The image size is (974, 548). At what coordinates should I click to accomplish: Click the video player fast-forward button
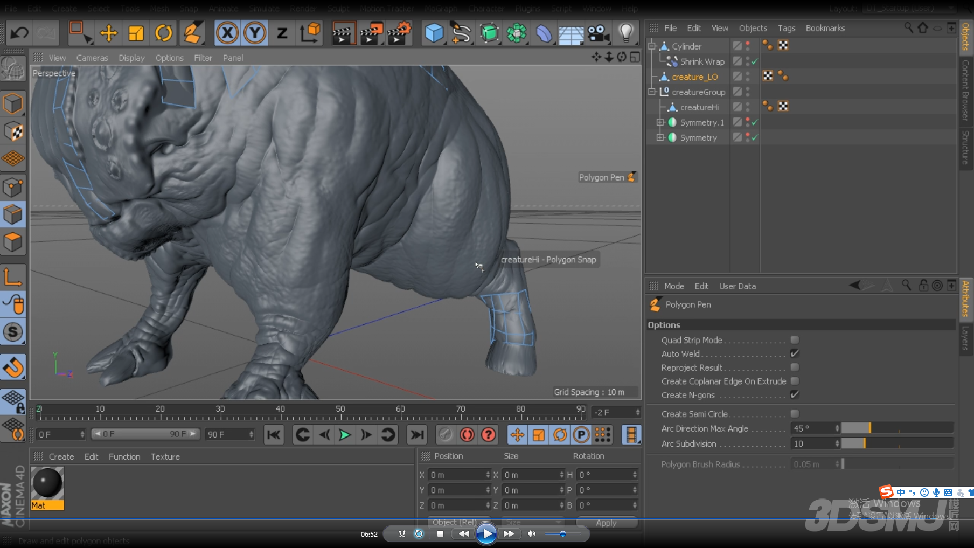tap(509, 534)
